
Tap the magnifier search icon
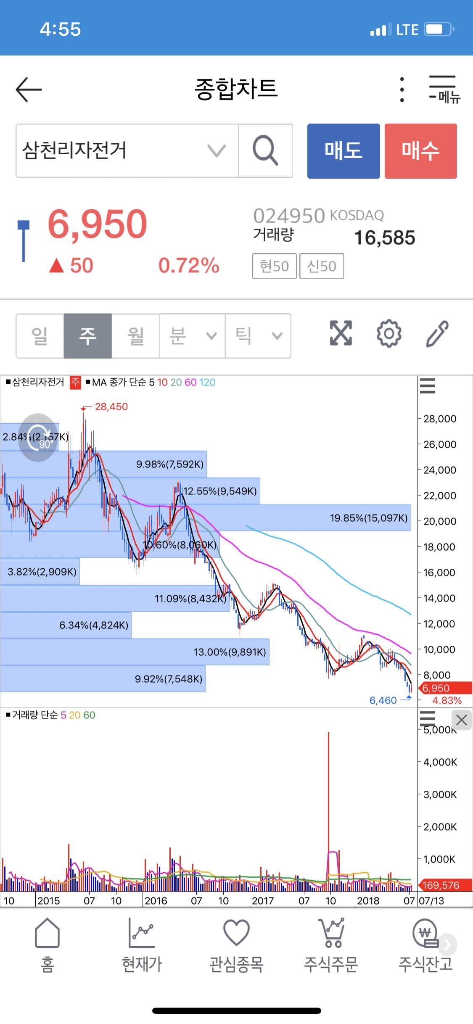265,150
